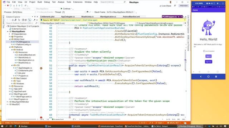229x128 pixels.
Task: Click the user account avatar
Action: pos(171,2)
